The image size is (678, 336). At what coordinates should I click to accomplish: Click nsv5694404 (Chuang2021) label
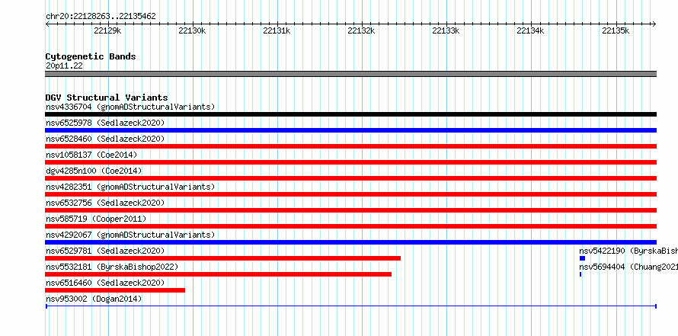628,267
